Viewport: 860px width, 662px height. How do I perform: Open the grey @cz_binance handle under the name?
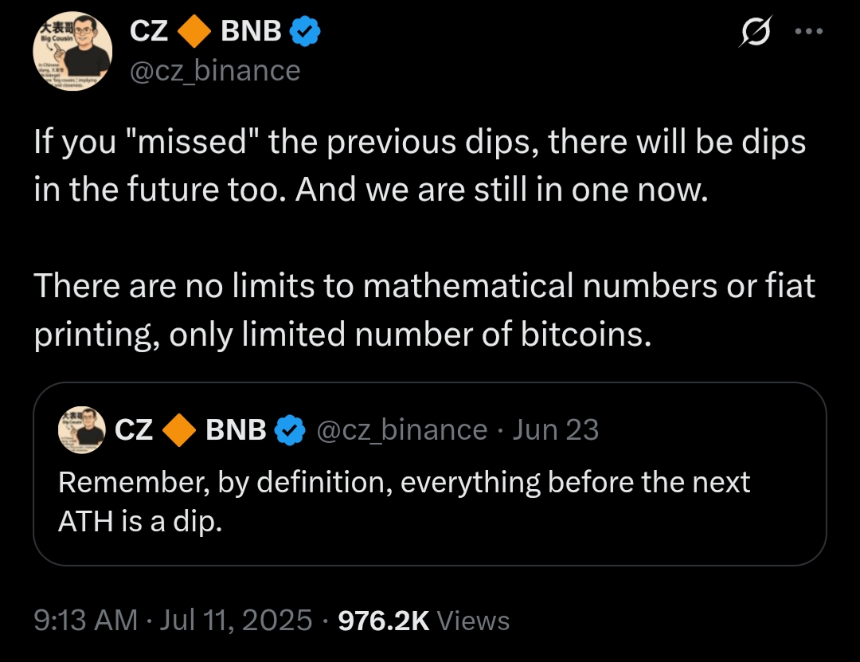[x=215, y=71]
